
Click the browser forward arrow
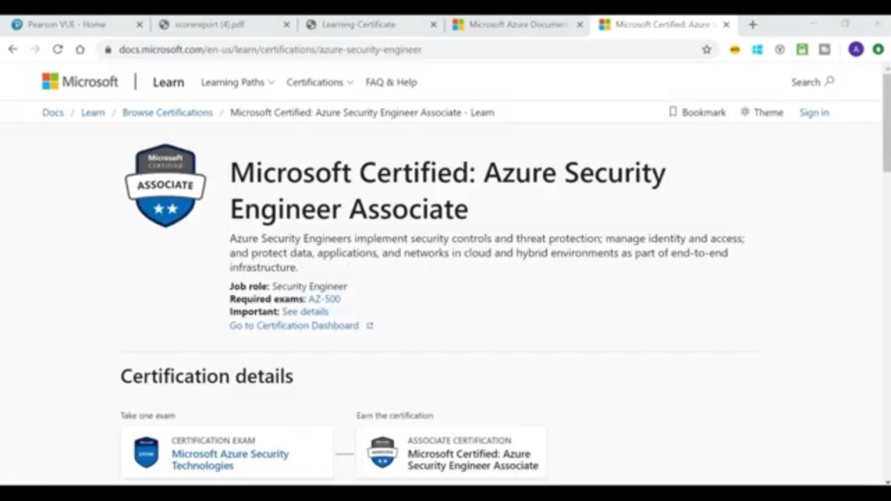35,49
